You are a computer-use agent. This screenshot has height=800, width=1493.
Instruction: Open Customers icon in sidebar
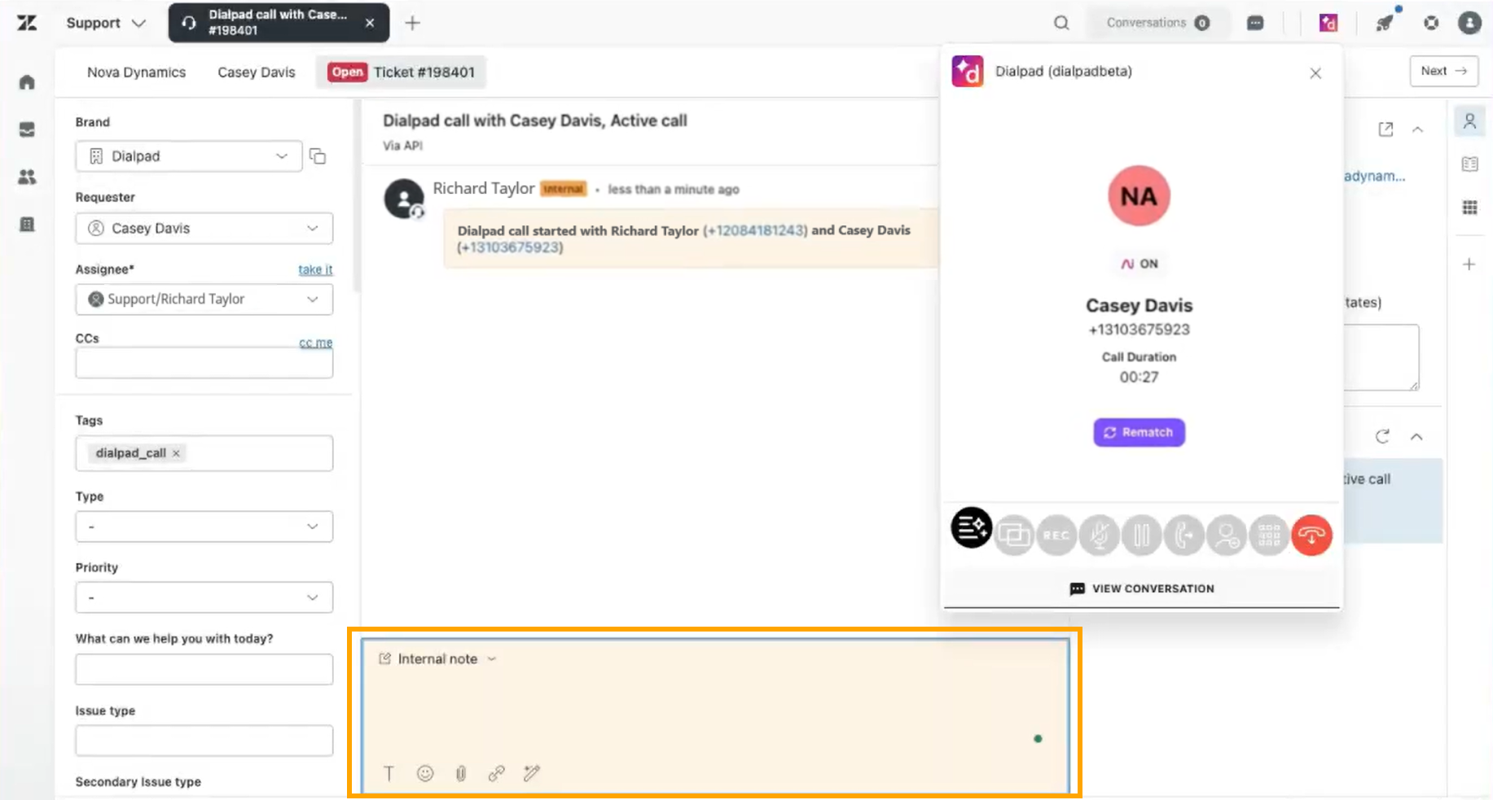tap(27, 177)
